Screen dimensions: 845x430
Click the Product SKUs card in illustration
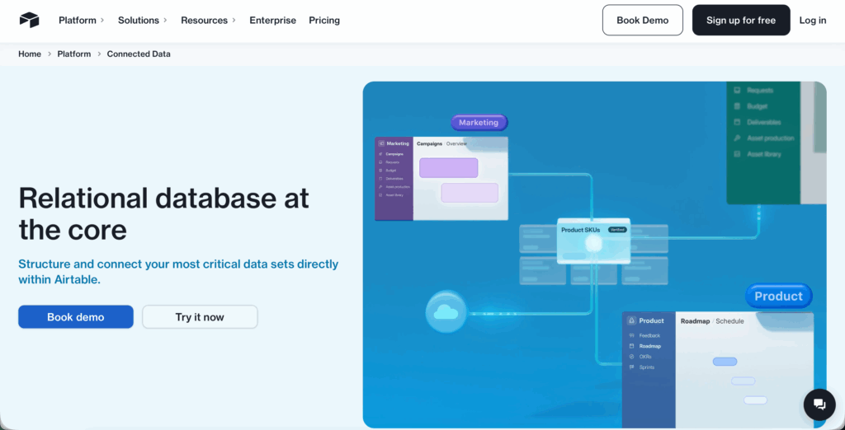tap(593, 240)
